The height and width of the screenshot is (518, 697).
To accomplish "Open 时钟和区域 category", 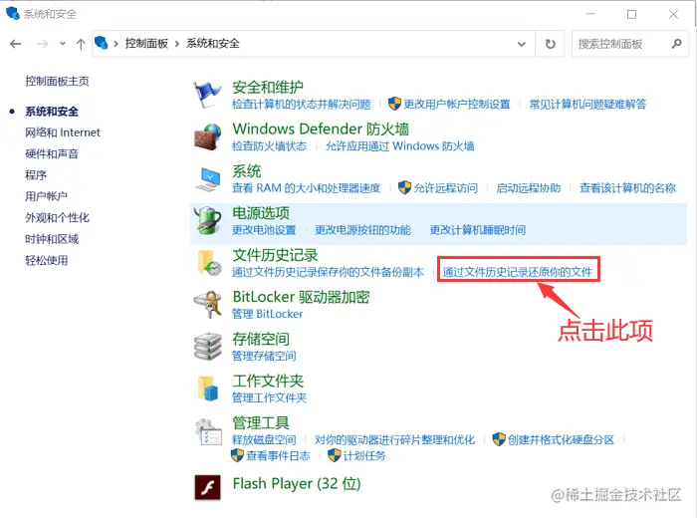I will pos(52,239).
